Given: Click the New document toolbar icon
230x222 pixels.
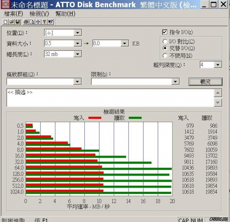Looking at the screenshot, I should (5, 22).
